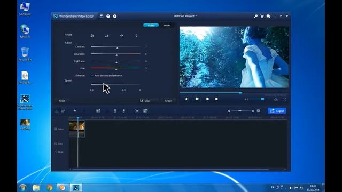
Task: Switch to the Video tab
Action: (151, 25)
